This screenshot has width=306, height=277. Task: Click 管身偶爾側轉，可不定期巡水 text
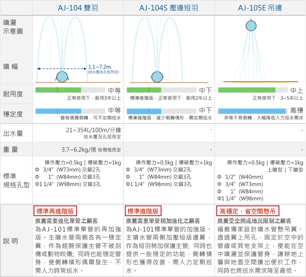point(90,118)
